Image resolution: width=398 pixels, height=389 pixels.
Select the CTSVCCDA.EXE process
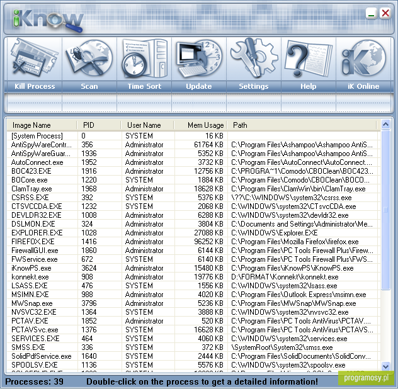tap(193, 206)
